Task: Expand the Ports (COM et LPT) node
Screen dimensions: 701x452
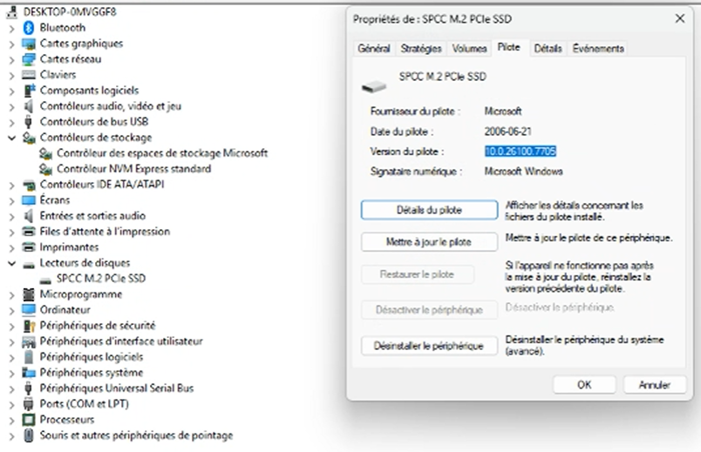Action: pos(11,404)
